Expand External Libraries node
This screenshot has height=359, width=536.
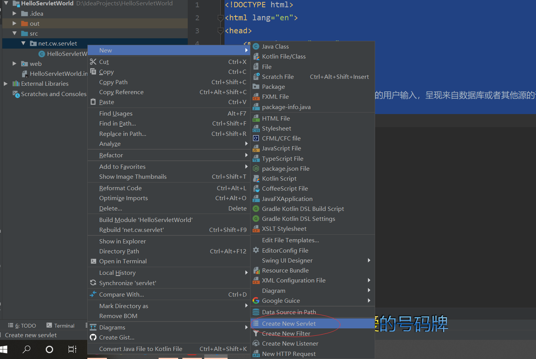[6, 83]
